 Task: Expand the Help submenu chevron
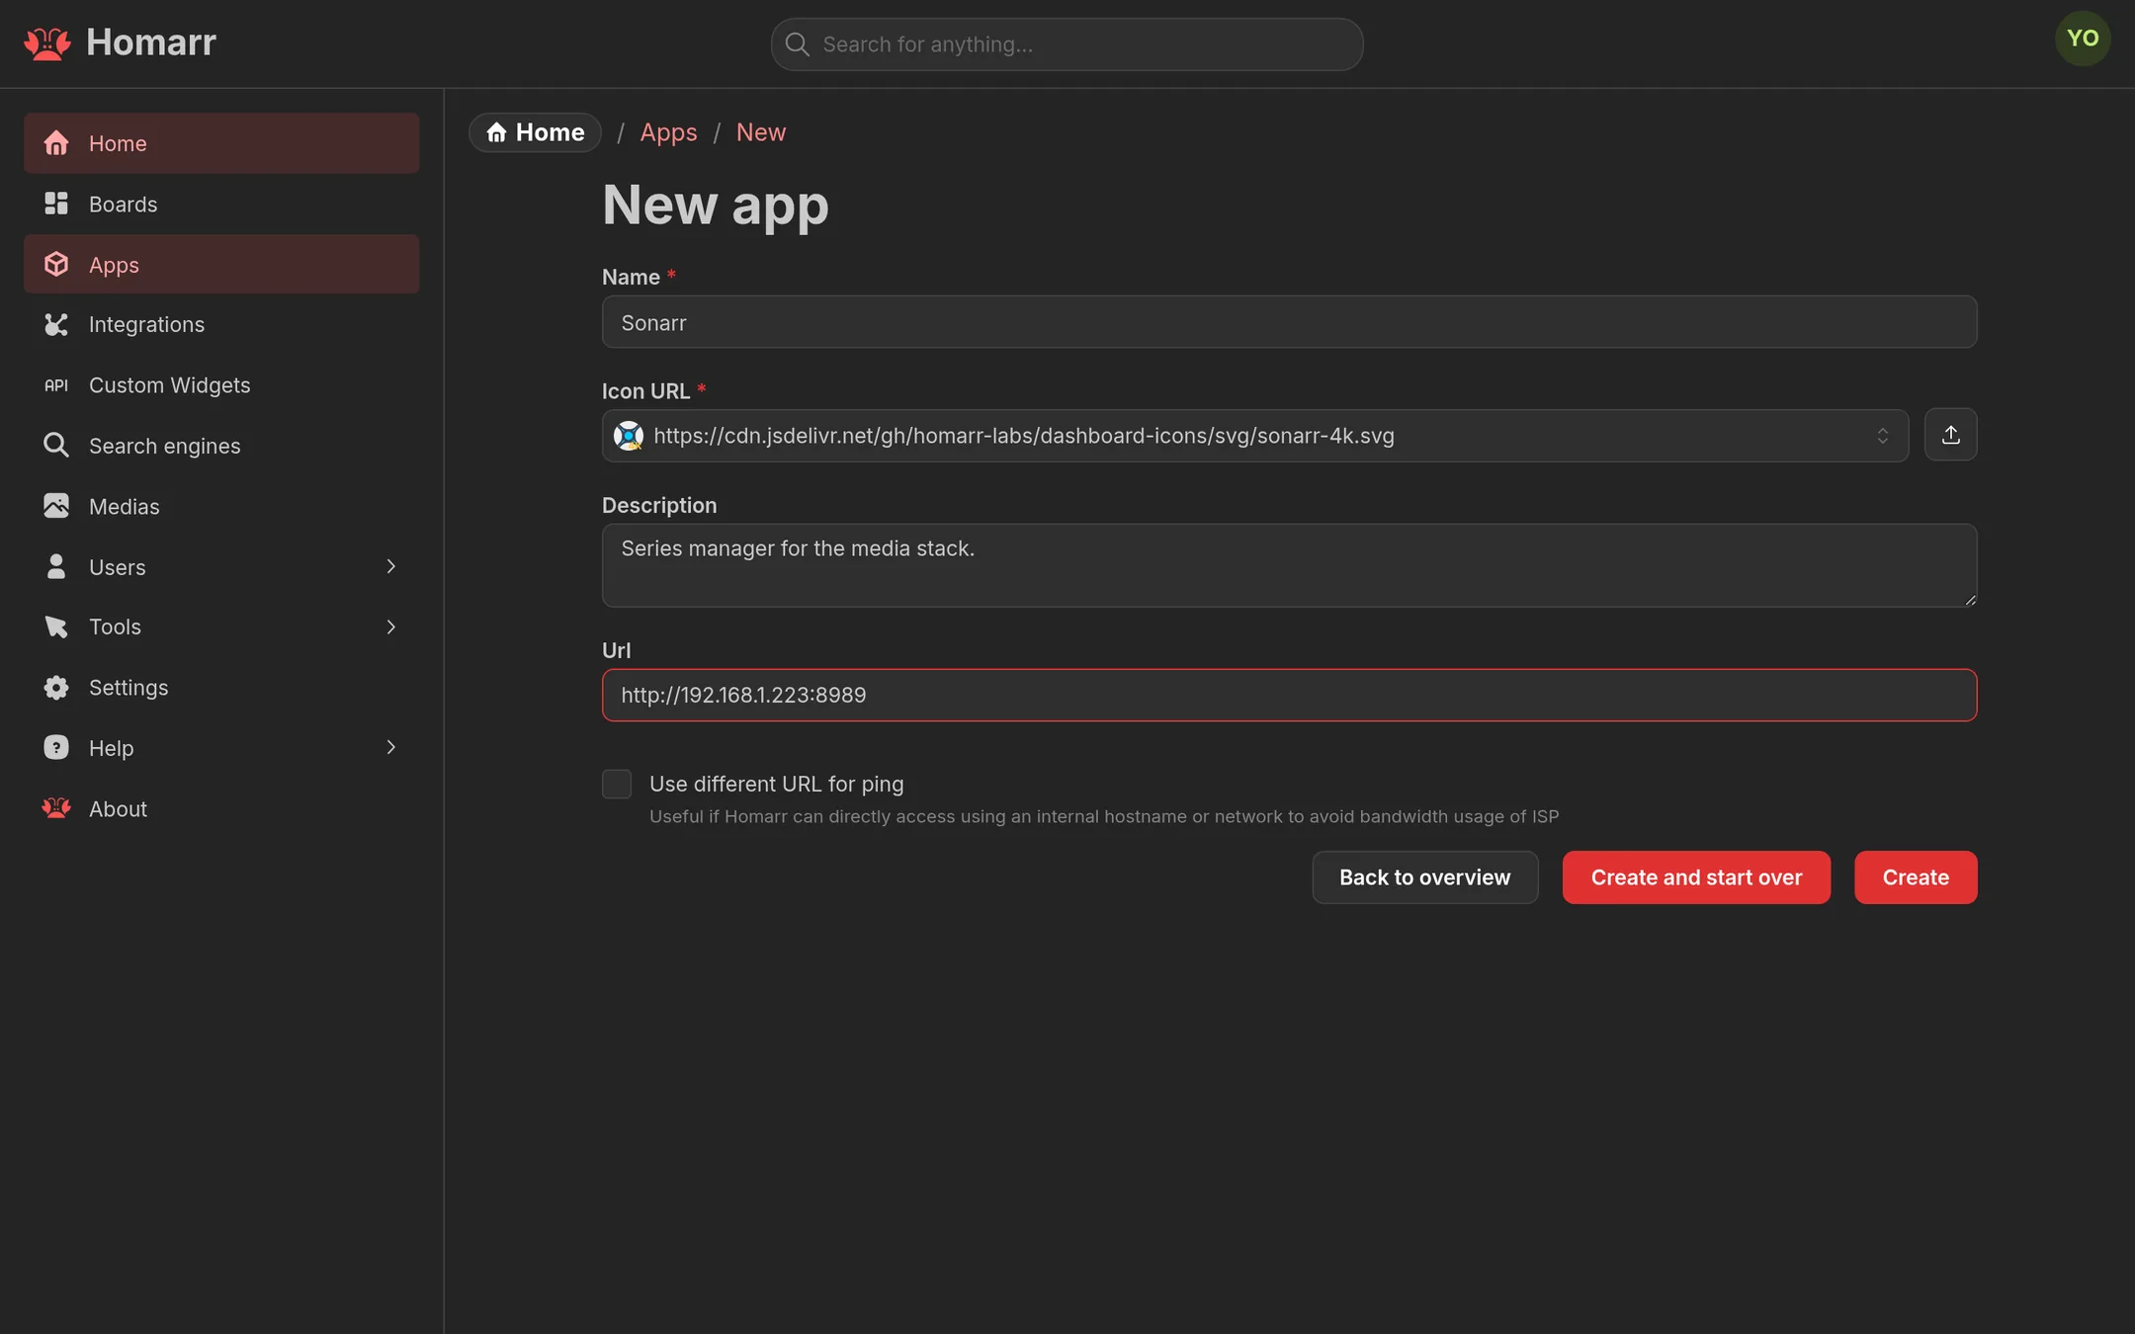coord(391,748)
